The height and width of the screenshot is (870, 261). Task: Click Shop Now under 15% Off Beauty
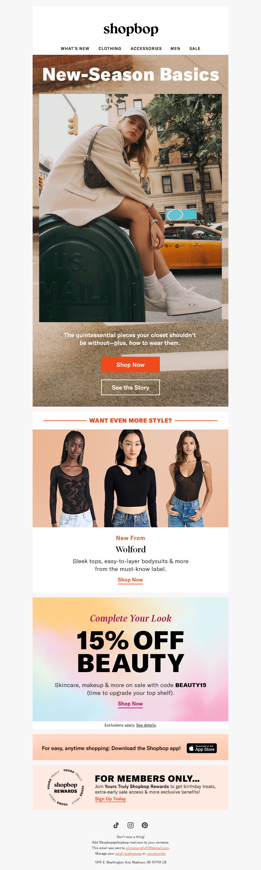tap(130, 703)
